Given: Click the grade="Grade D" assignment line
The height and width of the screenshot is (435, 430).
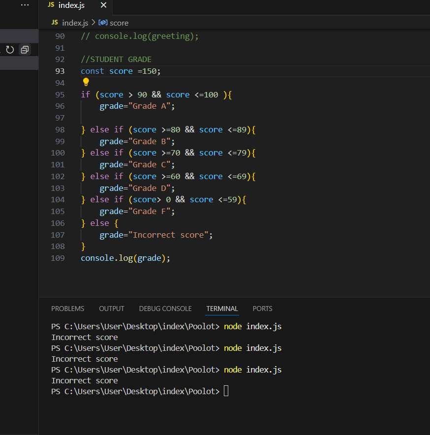Looking at the screenshot, I should [137, 188].
